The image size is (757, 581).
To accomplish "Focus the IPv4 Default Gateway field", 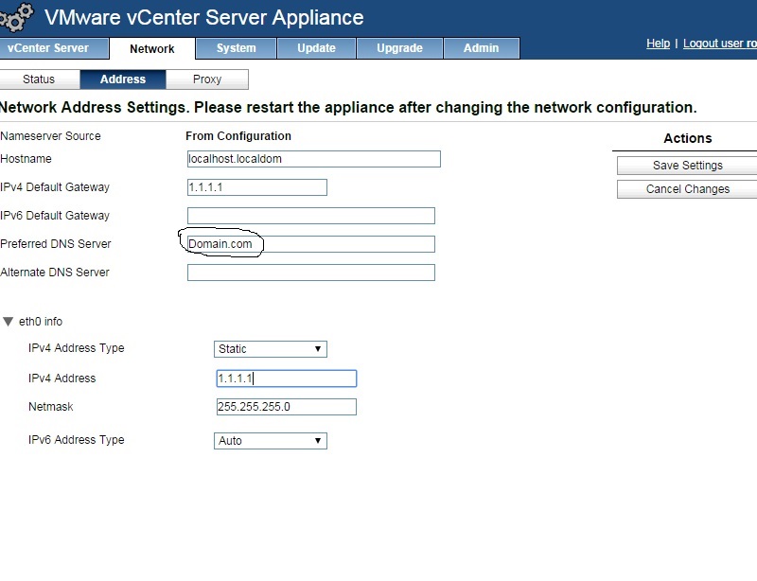I will point(256,187).
